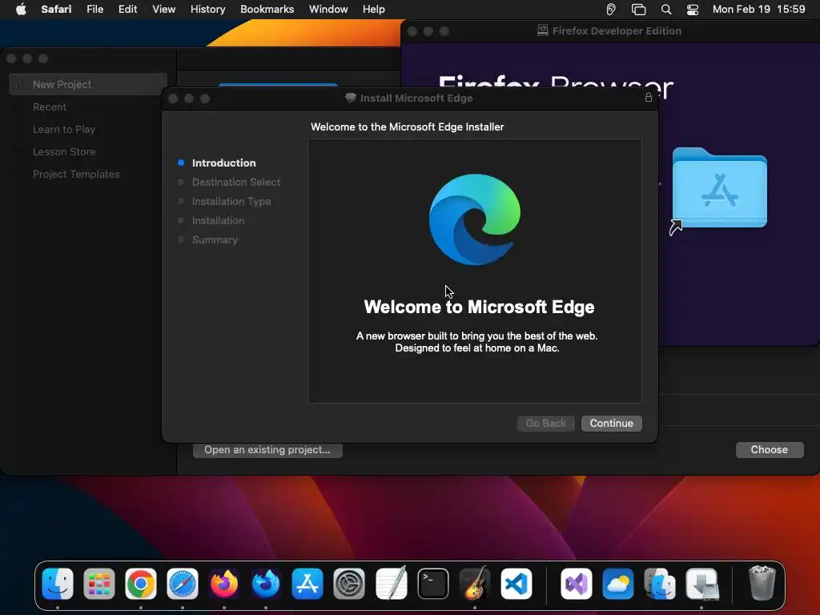This screenshot has height=615, width=820.
Task: Click the Go Back button
Action: click(x=545, y=423)
